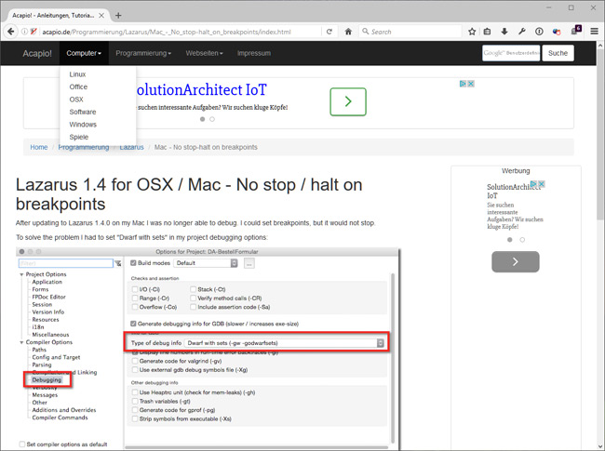
Task: Open the Programmierung dropdown menu
Action: tap(143, 53)
